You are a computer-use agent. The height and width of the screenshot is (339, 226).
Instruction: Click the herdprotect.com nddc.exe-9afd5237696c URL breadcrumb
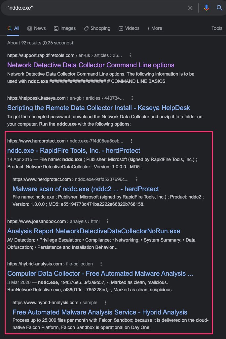[70, 180]
